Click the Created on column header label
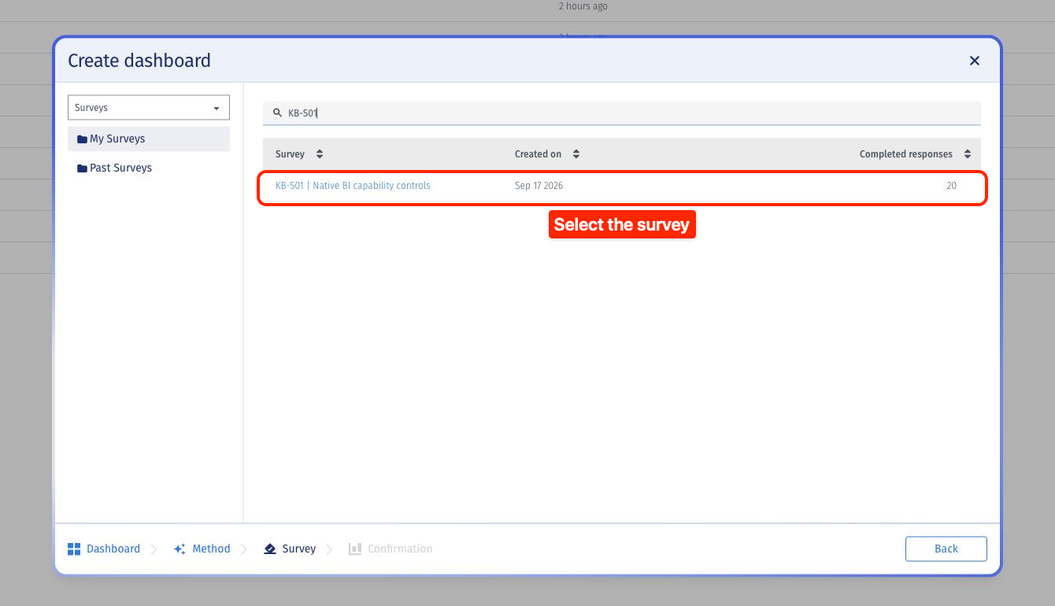Image resolution: width=1055 pixels, height=606 pixels. (x=538, y=154)
